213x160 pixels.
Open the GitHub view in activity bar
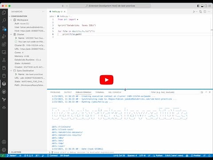(4, 92)
